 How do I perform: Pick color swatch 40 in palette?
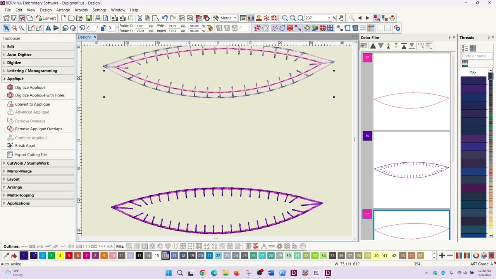[x=376, y=256]
